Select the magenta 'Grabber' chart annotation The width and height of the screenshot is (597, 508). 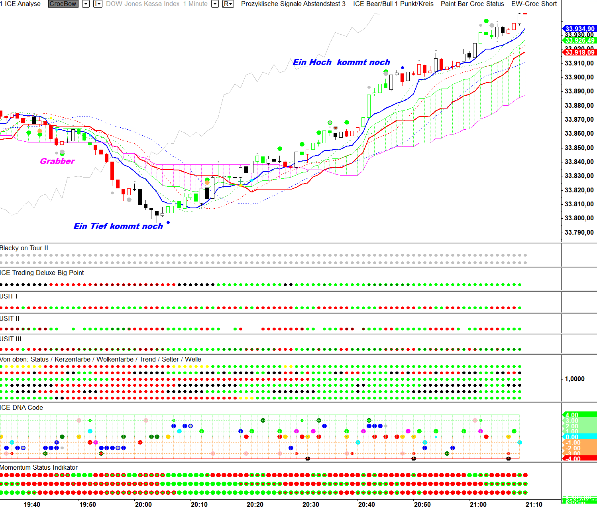coord(57,161)
